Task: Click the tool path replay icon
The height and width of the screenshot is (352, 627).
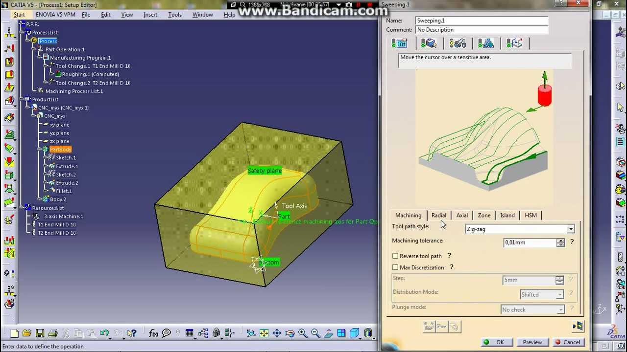Action: [x=578, y=326]
